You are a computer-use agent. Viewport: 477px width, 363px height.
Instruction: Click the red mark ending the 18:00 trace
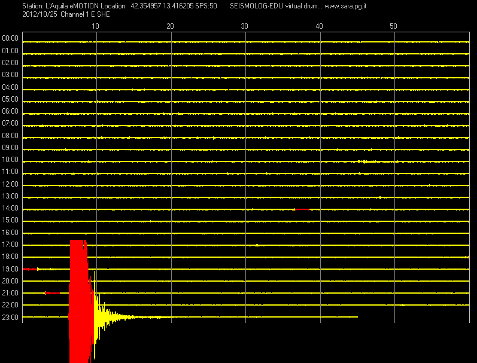coord(469,257)
